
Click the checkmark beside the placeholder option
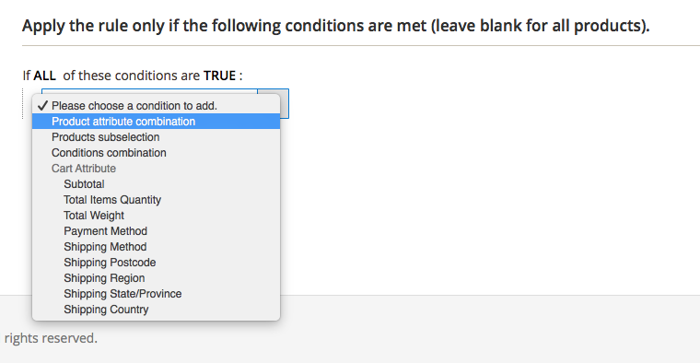(x=42, y=106)
